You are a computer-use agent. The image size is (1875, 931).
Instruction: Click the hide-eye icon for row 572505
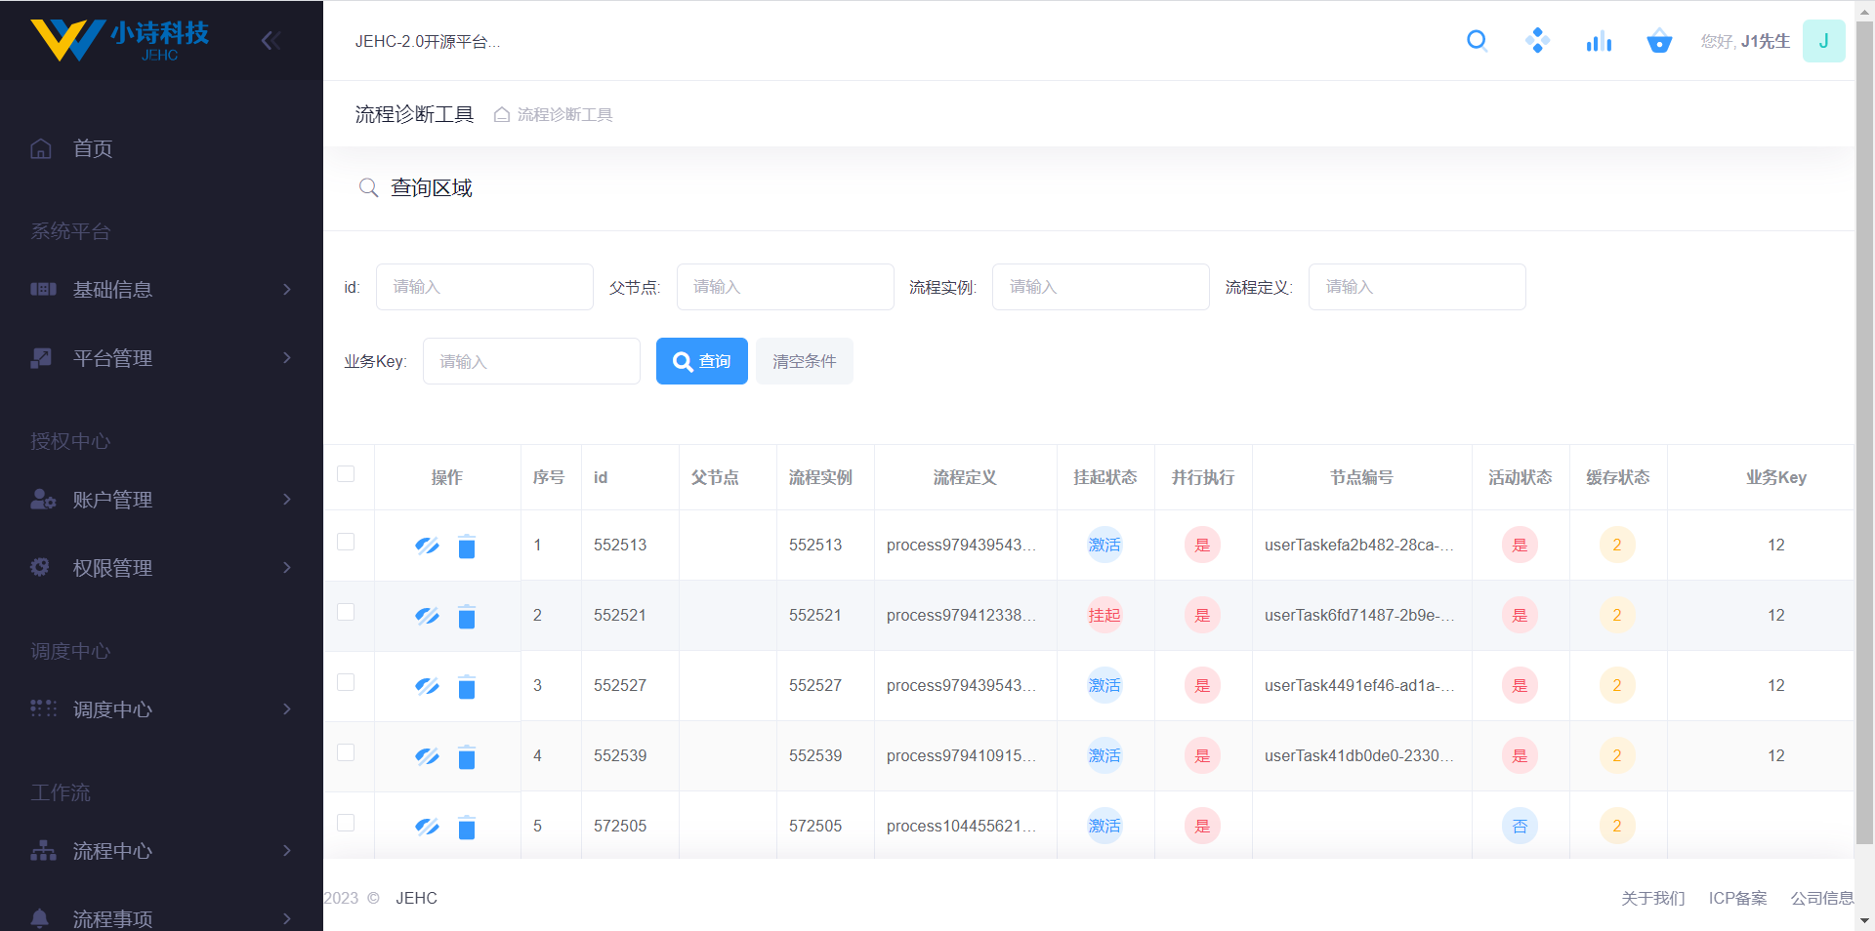(427, 827)
